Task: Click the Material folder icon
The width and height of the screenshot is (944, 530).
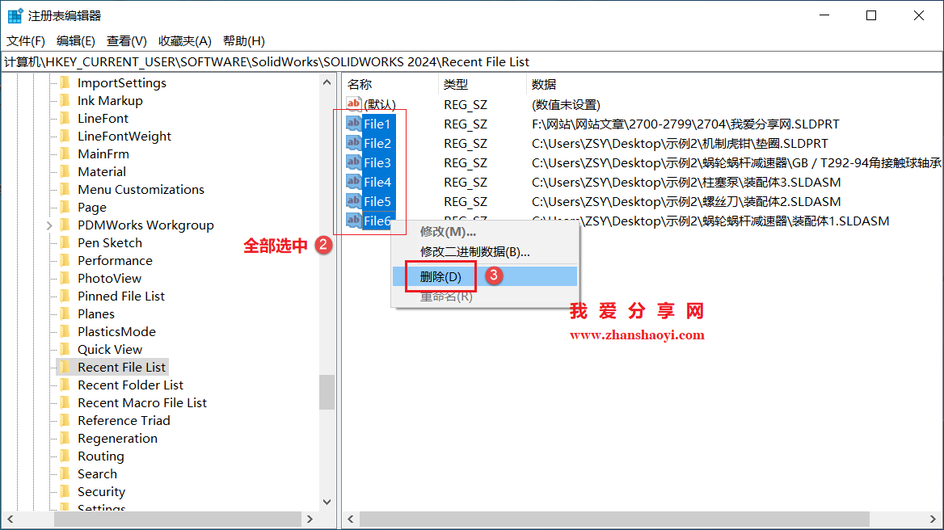Action: point(65,171)
